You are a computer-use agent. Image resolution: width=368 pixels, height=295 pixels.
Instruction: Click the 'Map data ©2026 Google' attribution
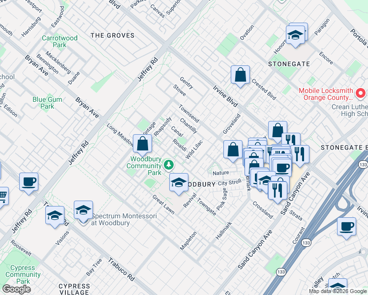(338, 292)
